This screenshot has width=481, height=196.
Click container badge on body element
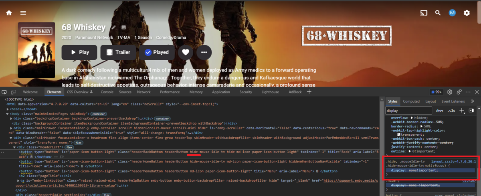98,114
